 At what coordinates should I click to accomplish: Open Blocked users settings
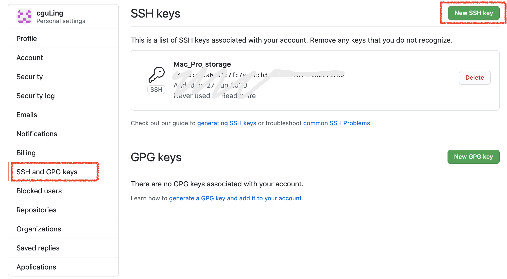click(x=63, y=191)
